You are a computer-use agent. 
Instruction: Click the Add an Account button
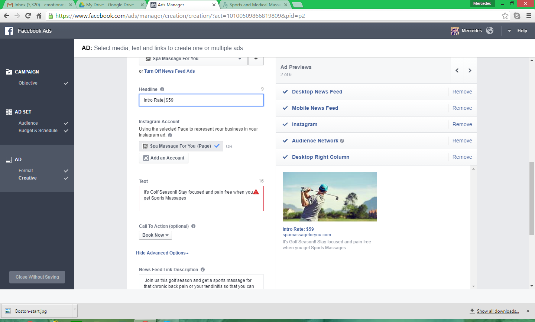(163, 158)
